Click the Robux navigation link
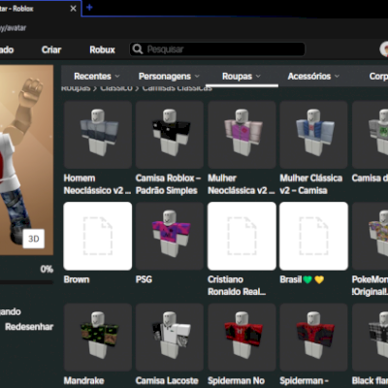388x388 pixels. point(102,49)
